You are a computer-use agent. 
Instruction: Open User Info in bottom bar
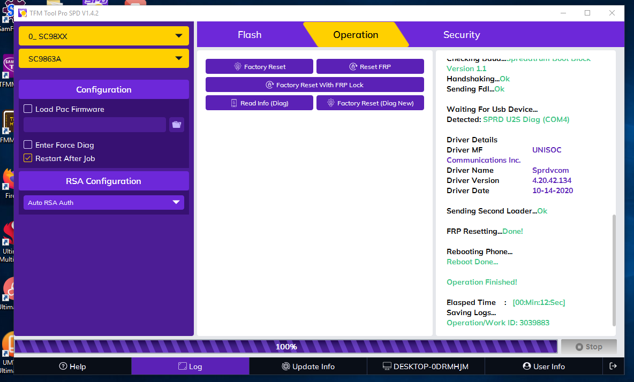[544, 366]
